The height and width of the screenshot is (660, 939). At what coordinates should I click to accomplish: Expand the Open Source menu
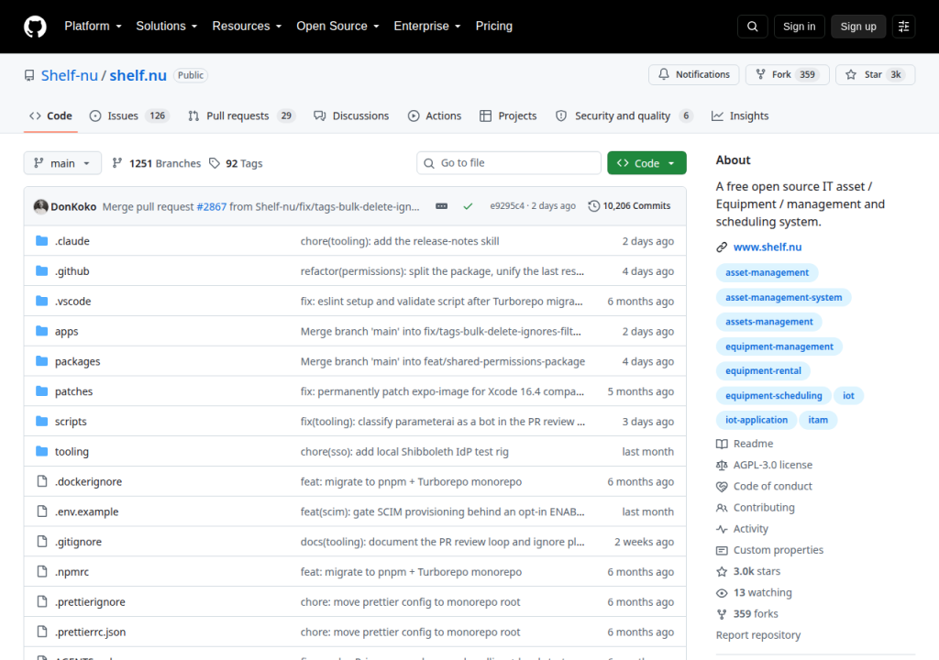(x=337, y=27)
